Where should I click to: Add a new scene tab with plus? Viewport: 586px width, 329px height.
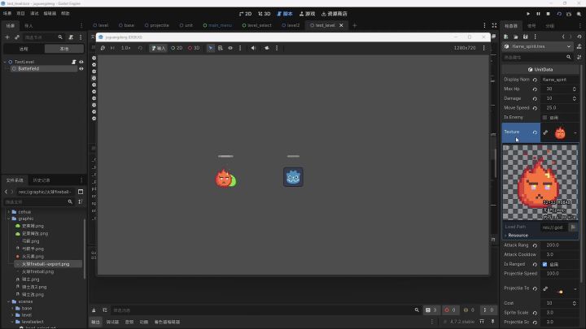tap(354, 25)
